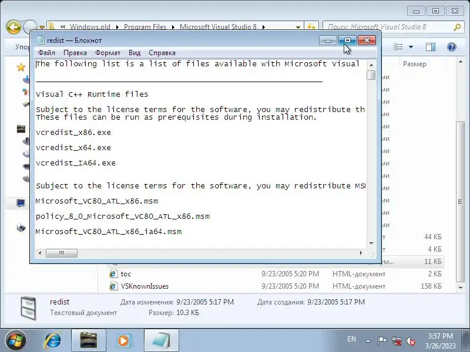470x352 pixels.
Task: Switch to Notepad in the taskbar
Action: coord(162,341)
